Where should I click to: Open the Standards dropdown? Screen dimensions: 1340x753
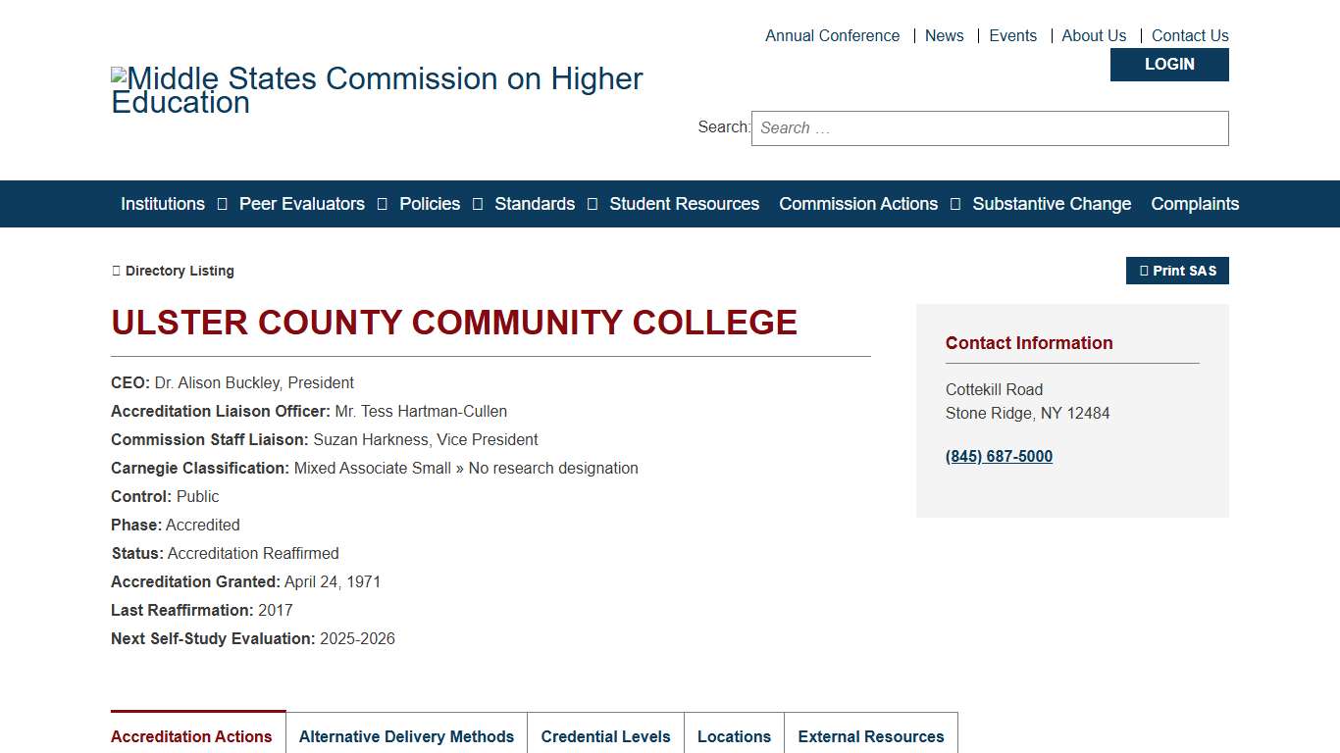point(535,204)
